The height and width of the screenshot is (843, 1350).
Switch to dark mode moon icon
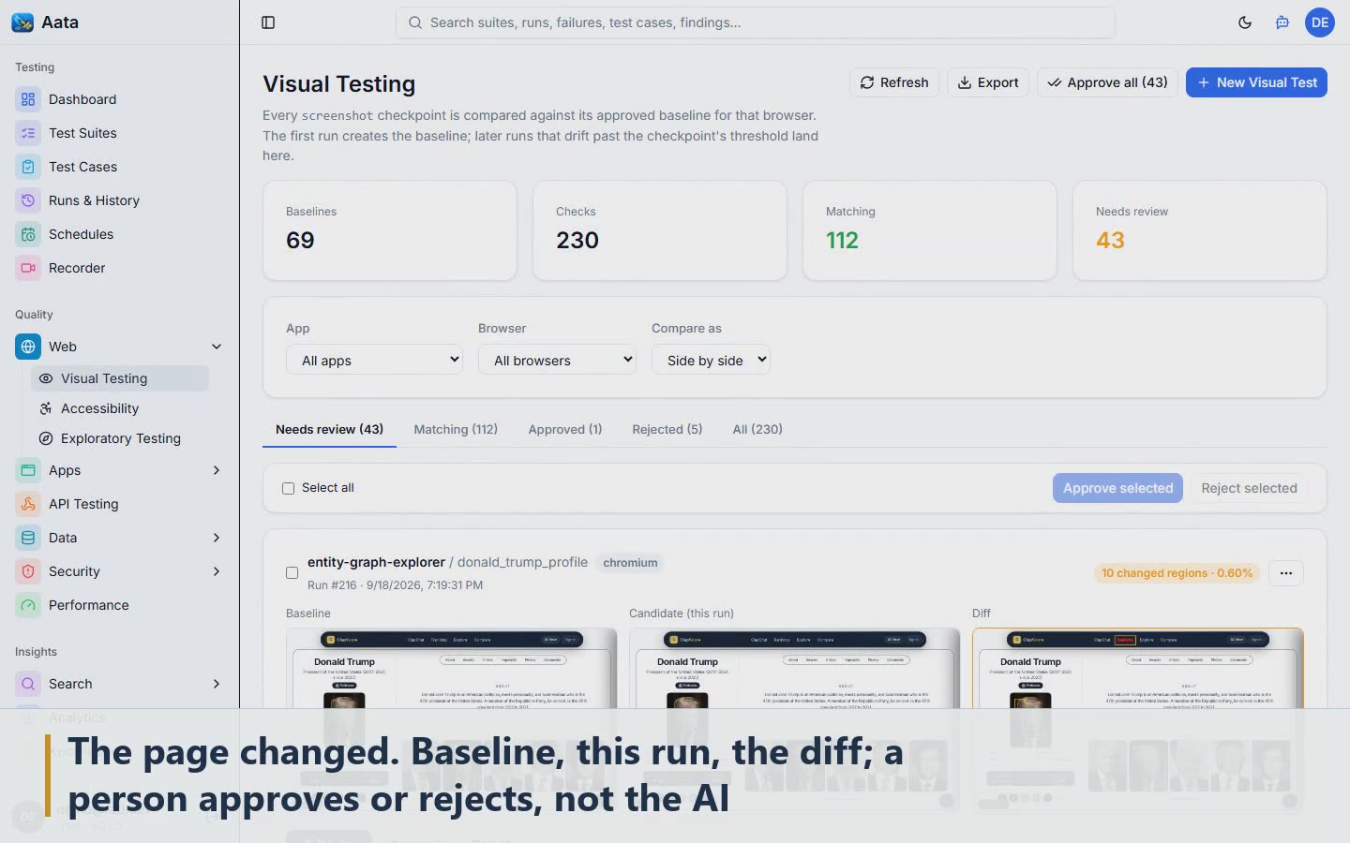click(x=1245, y=22)
